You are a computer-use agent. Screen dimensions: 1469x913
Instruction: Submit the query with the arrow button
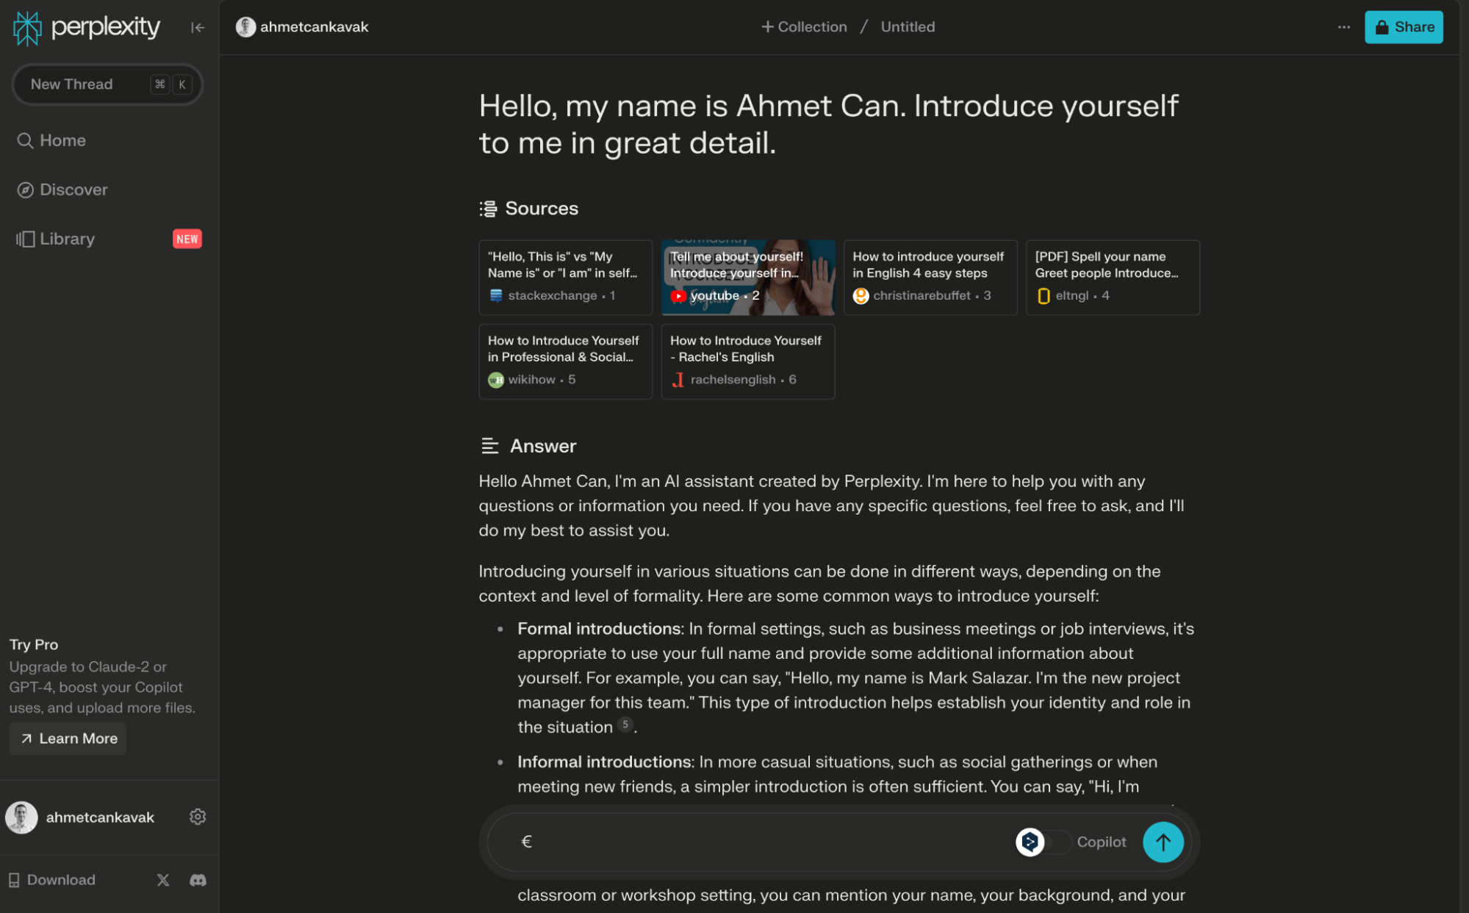click(x=1163, y=842)
